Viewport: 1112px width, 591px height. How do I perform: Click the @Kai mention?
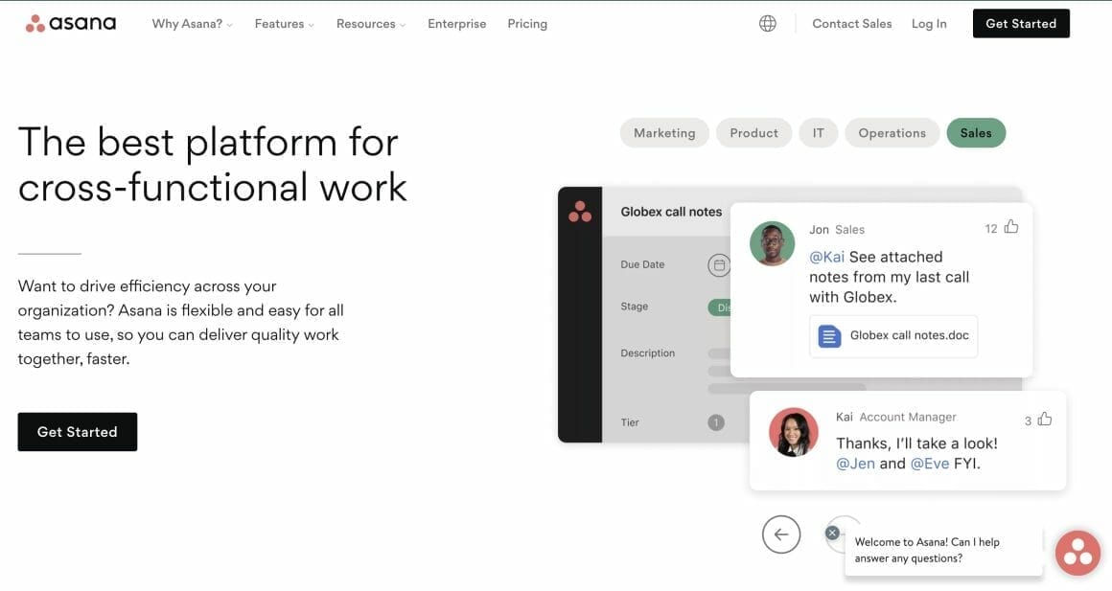coord(827,258)
